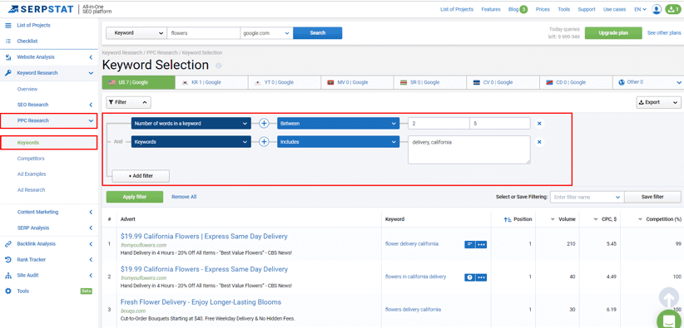The width and height of the screenshot is (684, 328).
Task: Select the KR 1 | Google tab
Action: tap(211, 82)
